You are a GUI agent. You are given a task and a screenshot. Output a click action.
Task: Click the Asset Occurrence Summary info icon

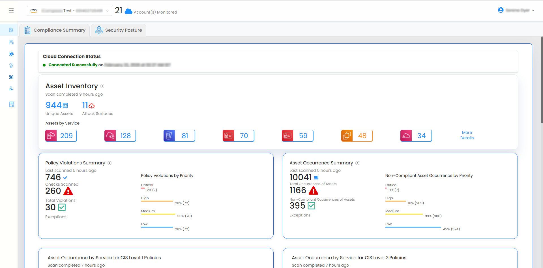pos(357,163)
